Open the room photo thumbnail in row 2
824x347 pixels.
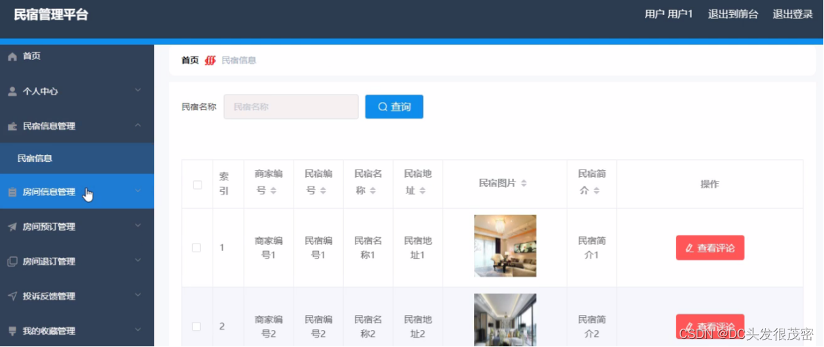[505, 320]
